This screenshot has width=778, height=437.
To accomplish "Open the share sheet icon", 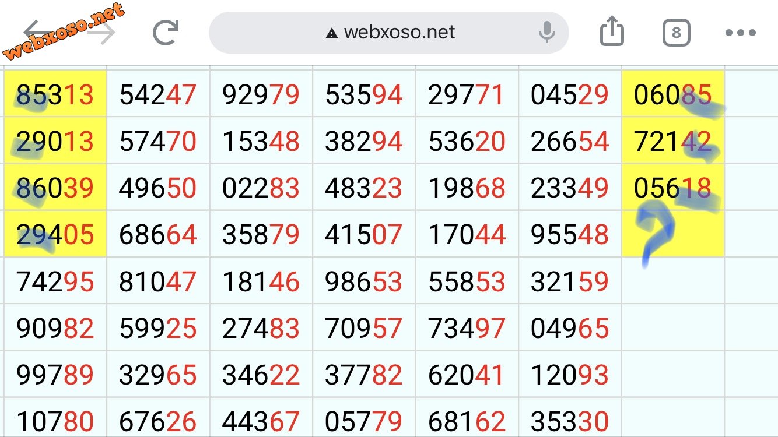I will [612, 31].
